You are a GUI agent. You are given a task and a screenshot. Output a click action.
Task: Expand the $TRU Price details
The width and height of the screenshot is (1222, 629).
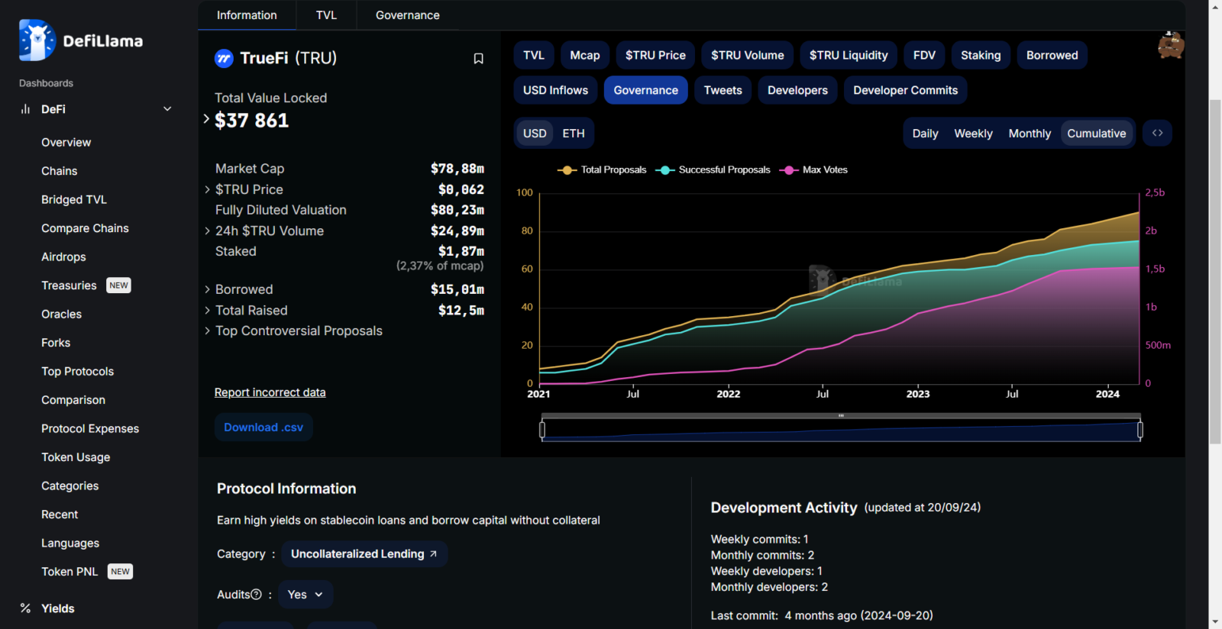coord(207,189)
